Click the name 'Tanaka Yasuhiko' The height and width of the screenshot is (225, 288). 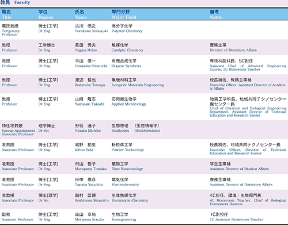pyautogui.click(x=89, y=185)
